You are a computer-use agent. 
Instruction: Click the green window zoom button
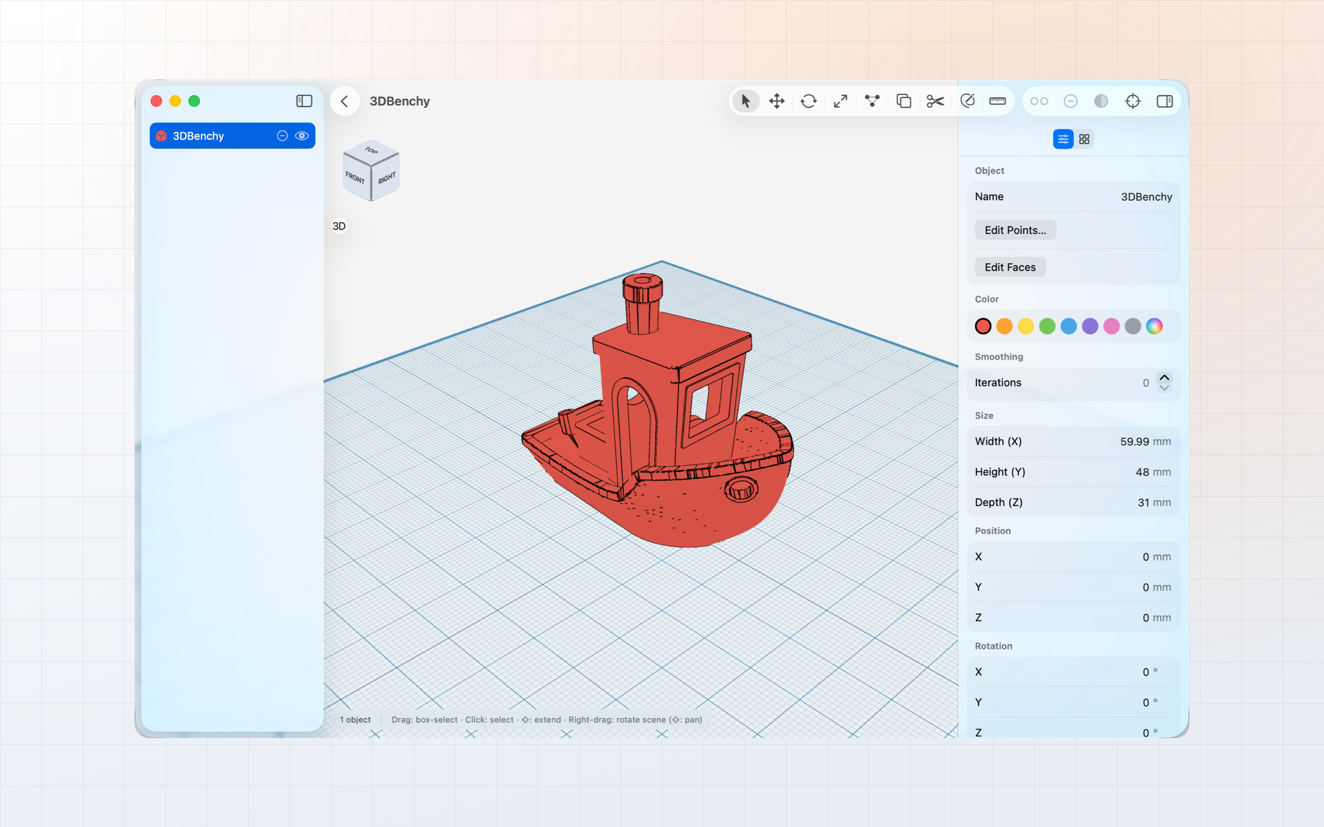(194, 101)
